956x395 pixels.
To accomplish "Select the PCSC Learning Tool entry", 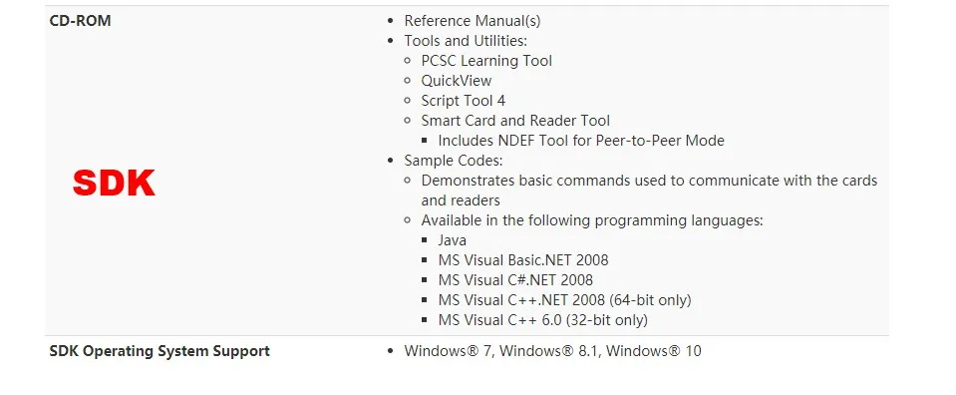I will coord(486,61).
